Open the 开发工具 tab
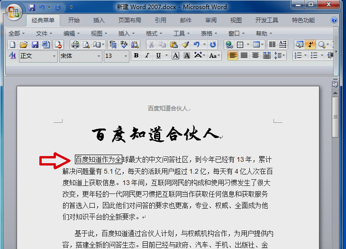Image resolution: width=346 pixels, height=249 pixels. (267, 20)
